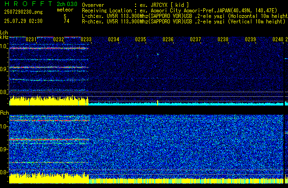
Task: Click the 0.9 frequency label on Lch axis
Action: [4, 69]
